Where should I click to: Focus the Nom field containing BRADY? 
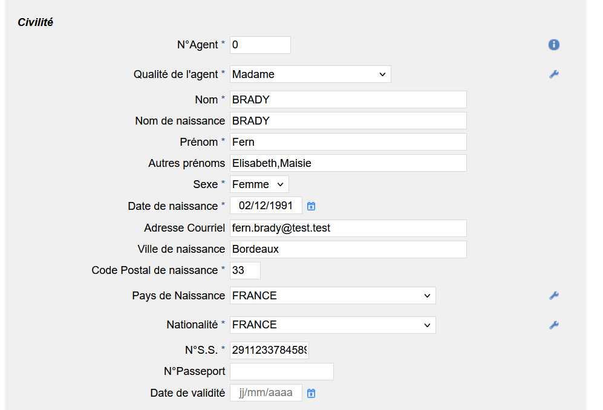[348, 100]
